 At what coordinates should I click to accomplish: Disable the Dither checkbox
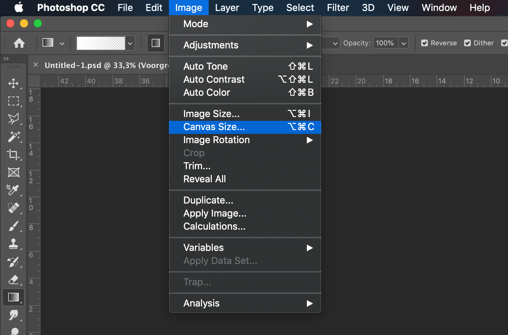click(467, 43)
